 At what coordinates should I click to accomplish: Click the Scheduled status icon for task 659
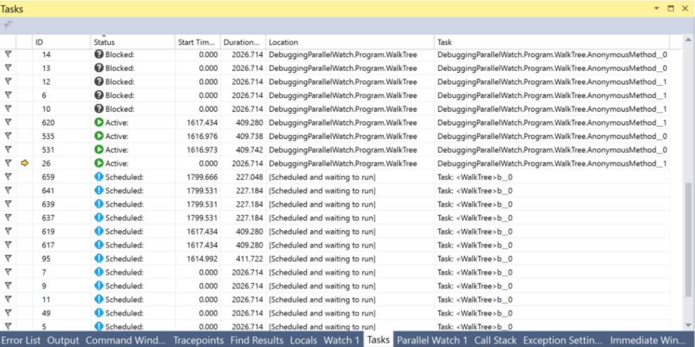98,177
